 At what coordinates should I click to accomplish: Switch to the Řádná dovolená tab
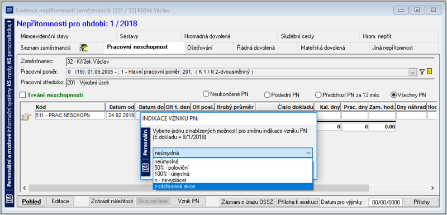[265, 48]
